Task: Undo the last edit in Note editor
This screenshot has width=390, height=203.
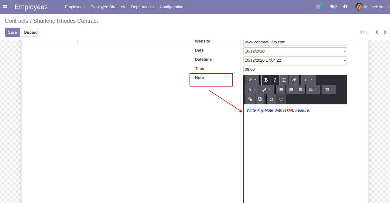Action: click(271, 99)
